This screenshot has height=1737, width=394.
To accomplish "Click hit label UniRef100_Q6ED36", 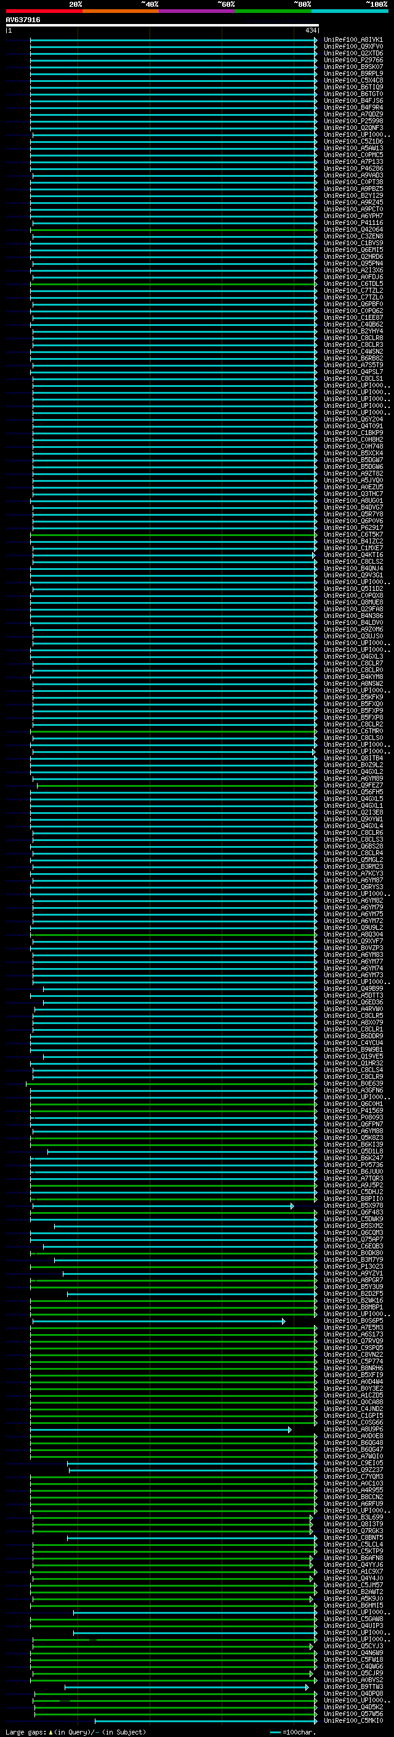I will coord(353,1003).
